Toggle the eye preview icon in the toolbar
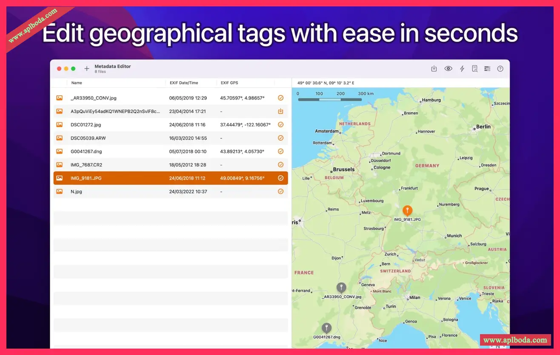The width and height of the screenshot is (560, 355). pyautogui.click(x=448, y=69)
